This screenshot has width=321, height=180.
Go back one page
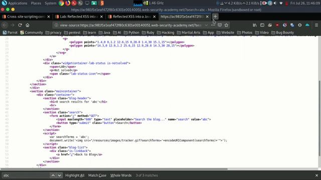[x=5, y=25]
